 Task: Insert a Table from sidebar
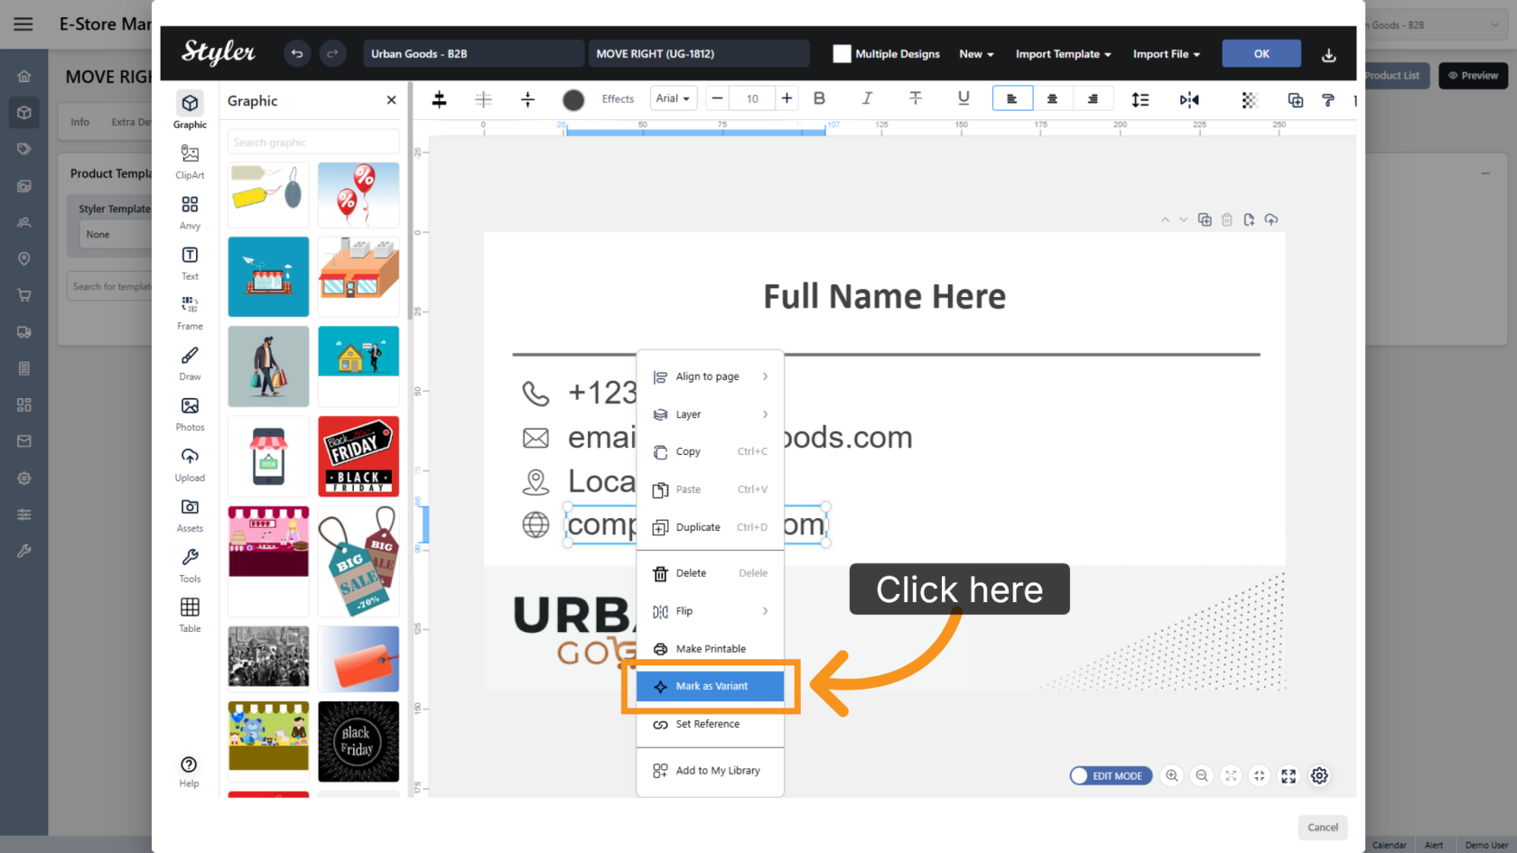[190, 615]
